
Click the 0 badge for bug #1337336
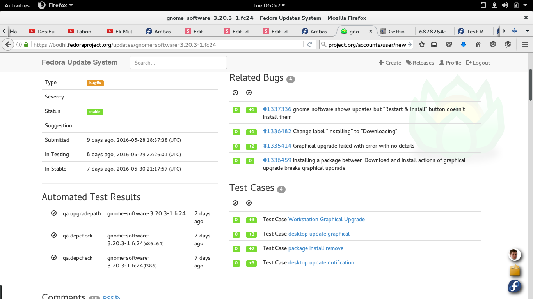pos(236,110)
